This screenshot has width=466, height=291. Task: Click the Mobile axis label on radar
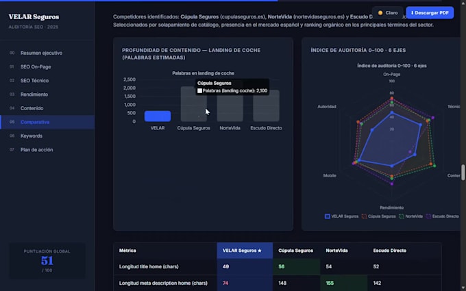point(330,175)
